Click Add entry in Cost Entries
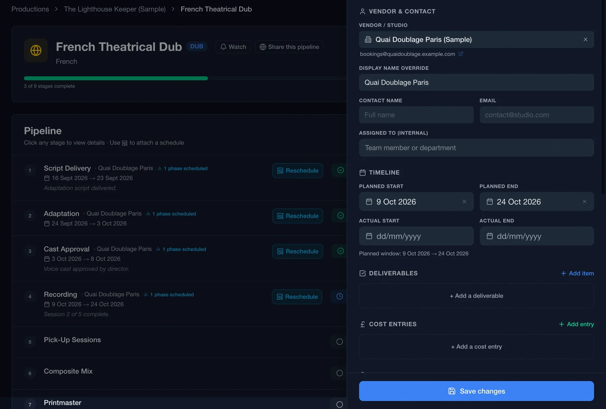Viewport: 606px width, 409px height. click(x=576, y=324)
